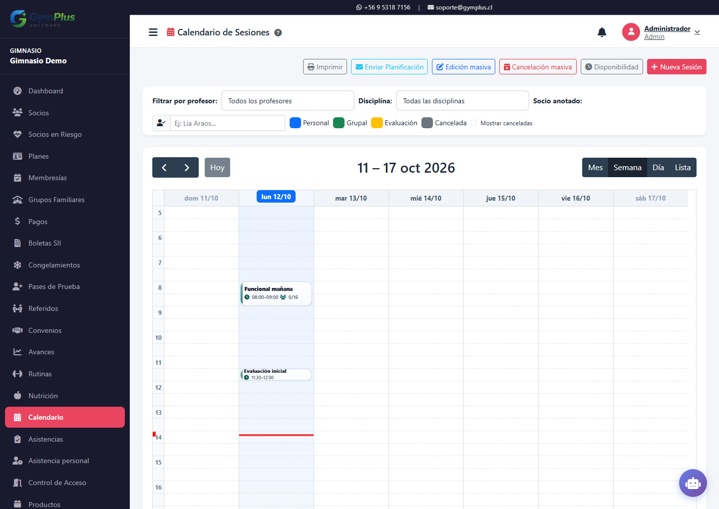Click Enviar Planificación
The width and height of the screenshot is (719, 509).
(x=389, y=67)
